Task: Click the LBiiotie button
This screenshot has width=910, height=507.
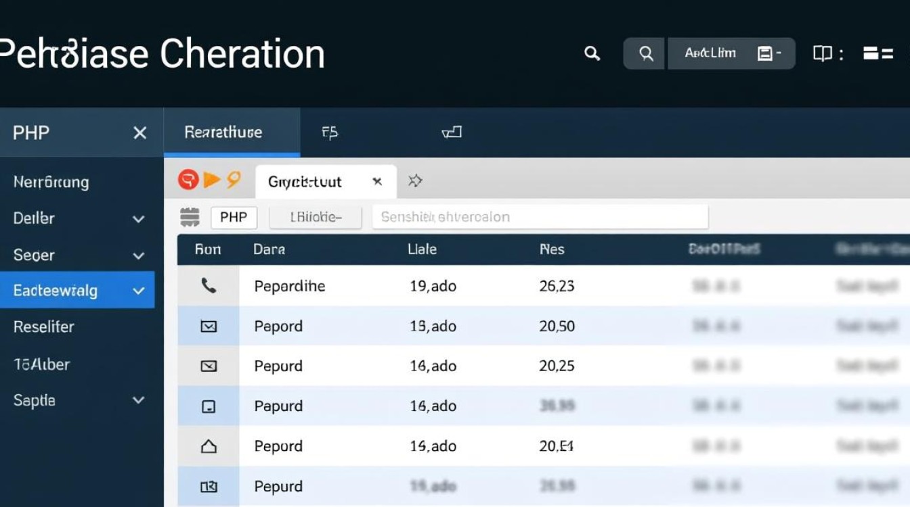Action: 316,217
